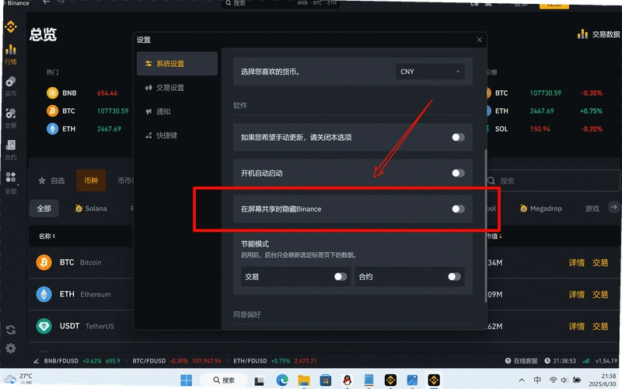
Task: Select the 快捷键 settings tab
Action: (177, 135)
